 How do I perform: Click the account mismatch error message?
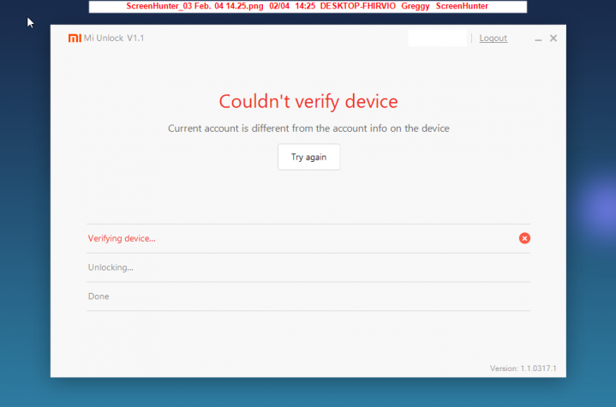pyautogui.click(x=308, y=129)
